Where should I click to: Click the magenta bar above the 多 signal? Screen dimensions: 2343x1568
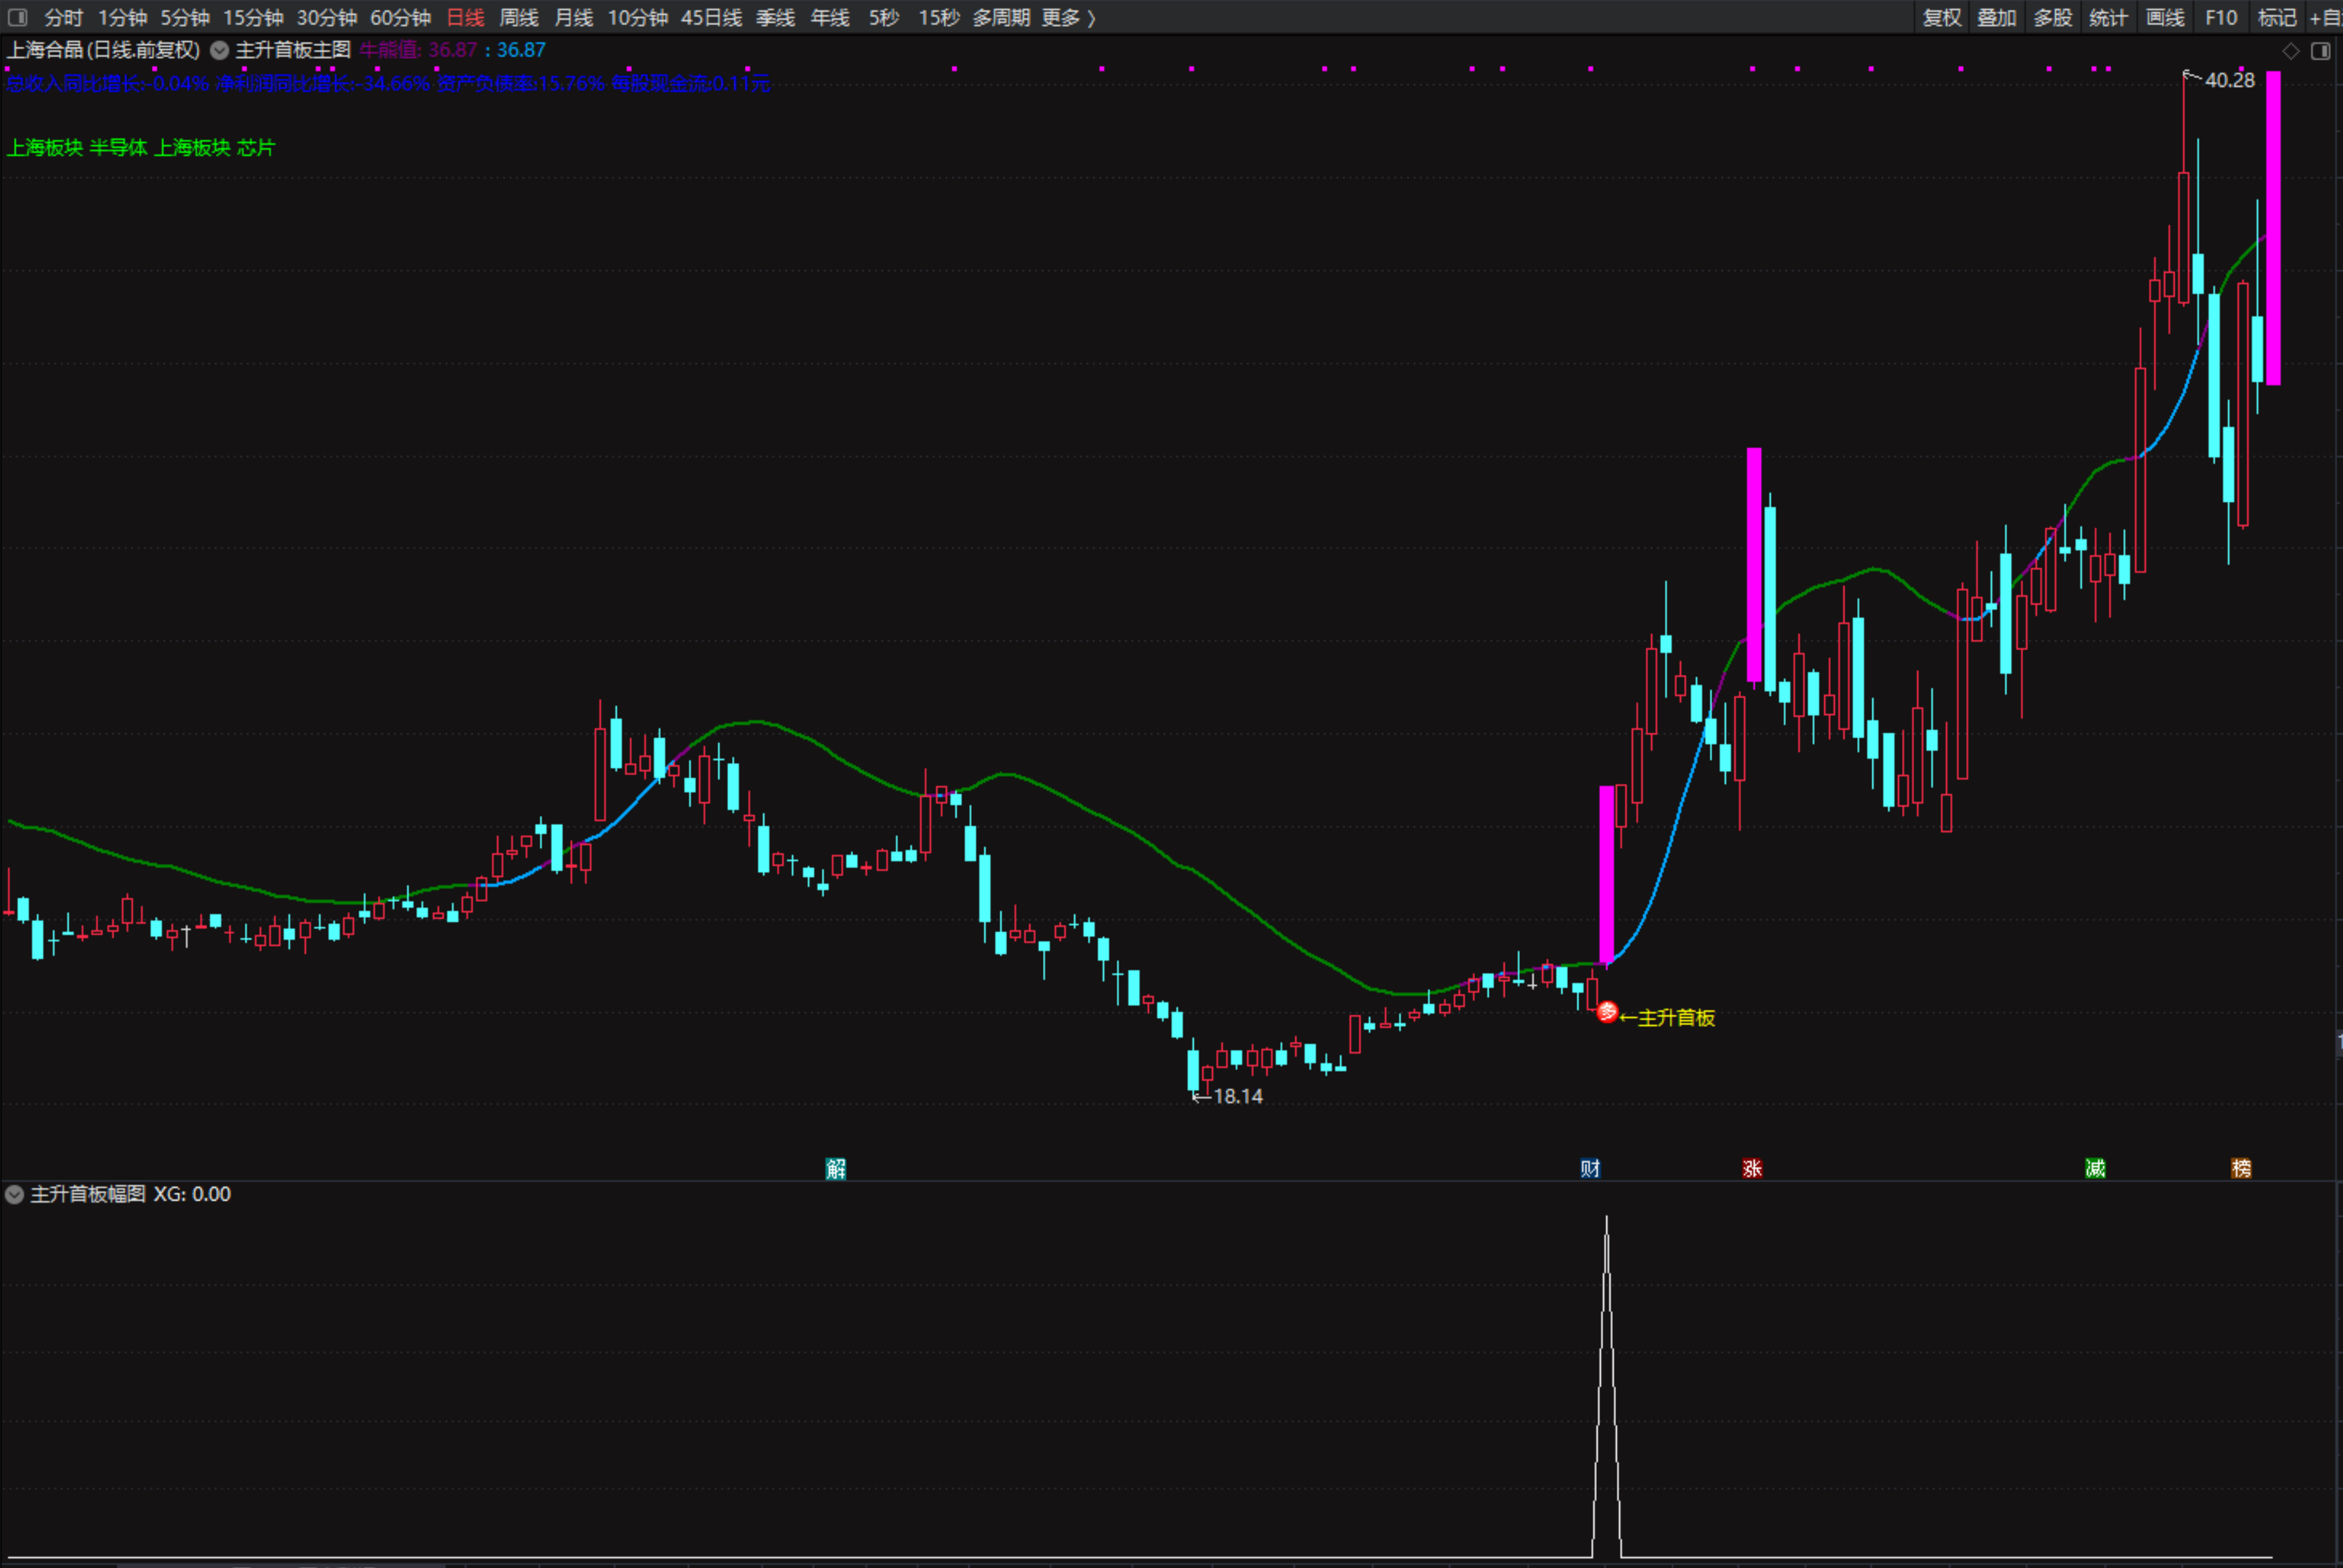pos(1606,875)
